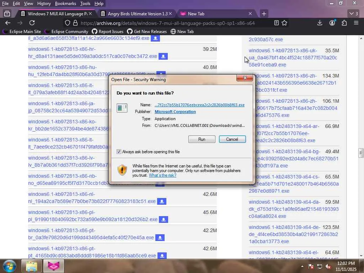This screenshot has height=273, width=364.
Task: Open the extensions puzzle icon
Action: tap(344, 23)
